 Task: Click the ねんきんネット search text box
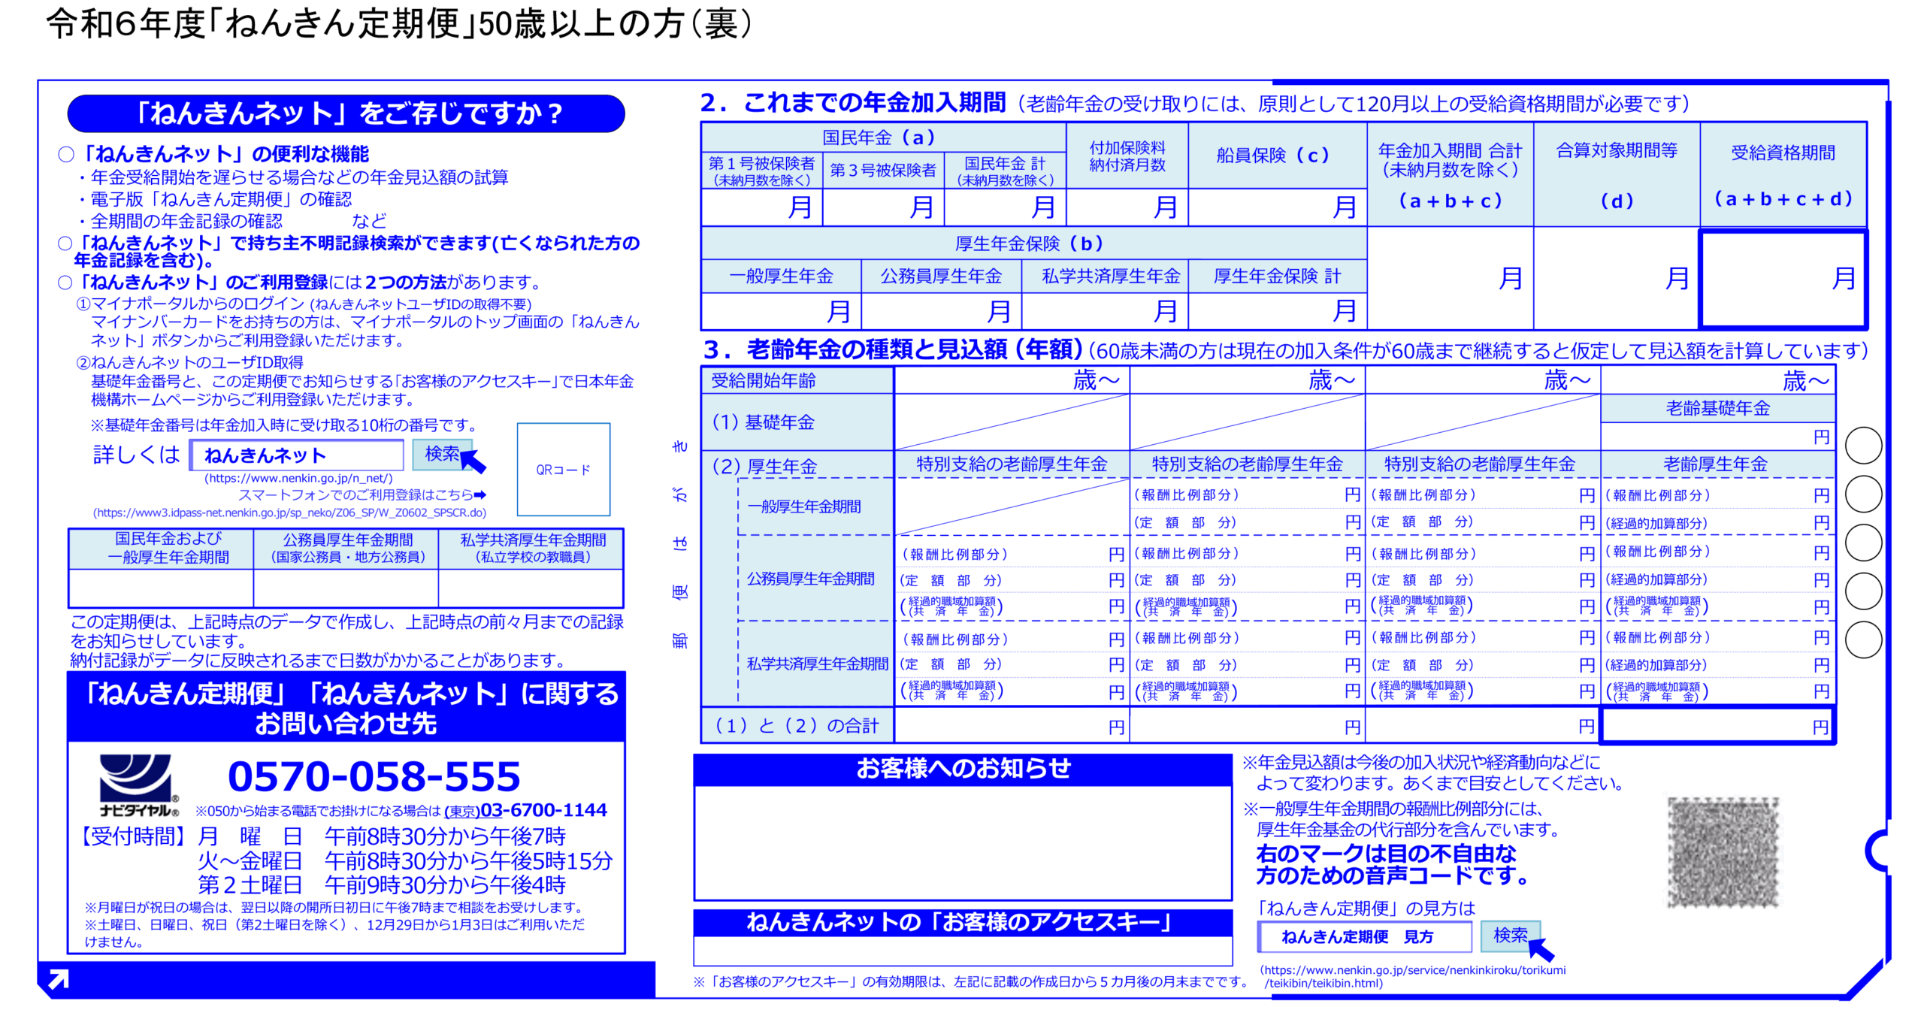point(297,455)
